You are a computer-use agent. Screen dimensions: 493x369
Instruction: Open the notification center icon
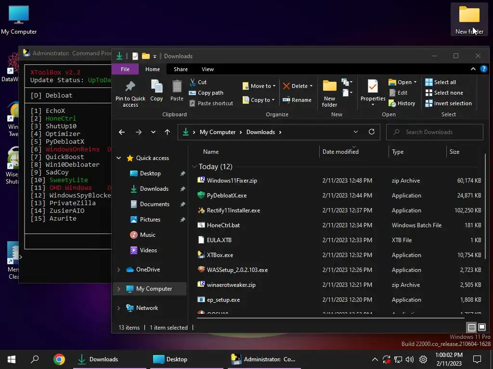[x=477, y=359]
